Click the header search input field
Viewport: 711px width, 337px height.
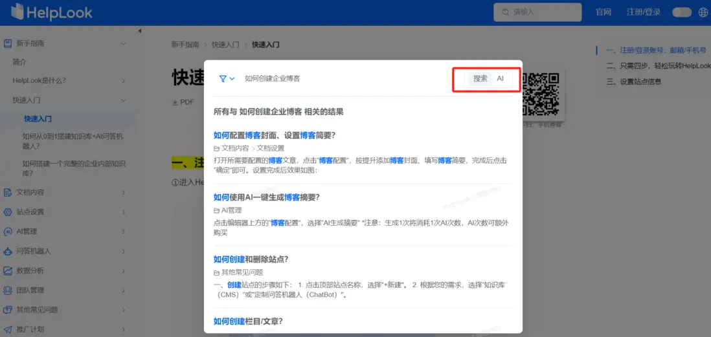point(537,12)
